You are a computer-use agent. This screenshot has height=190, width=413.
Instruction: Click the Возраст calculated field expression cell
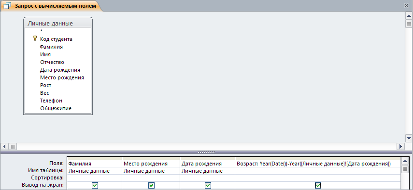(317, 164)
